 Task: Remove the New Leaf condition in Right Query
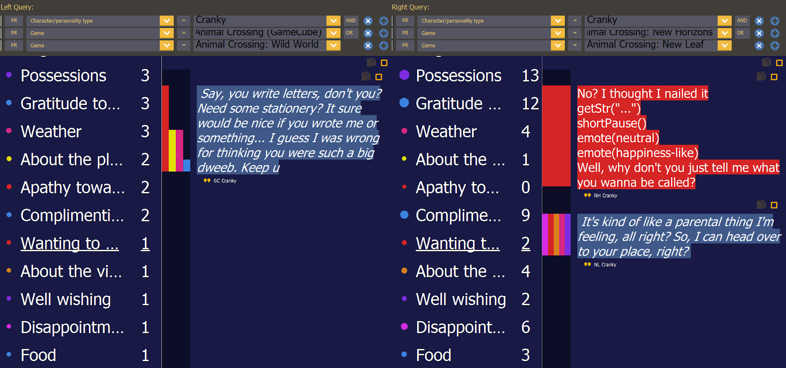759,46
